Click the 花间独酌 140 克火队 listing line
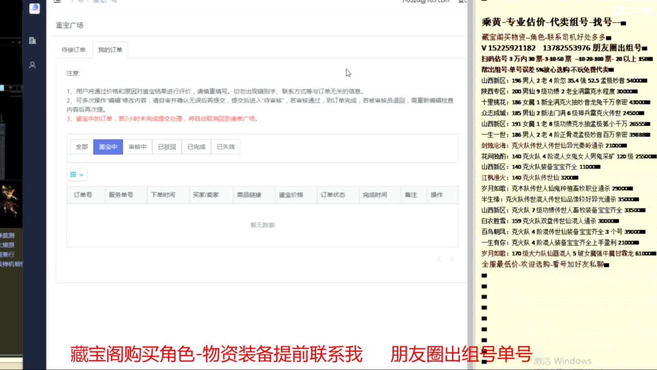 (568, 156)
